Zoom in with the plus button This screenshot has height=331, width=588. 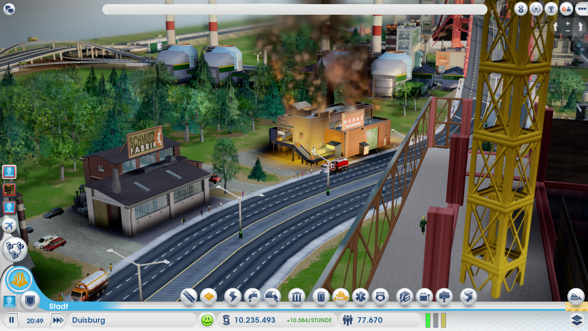[568, 23]
